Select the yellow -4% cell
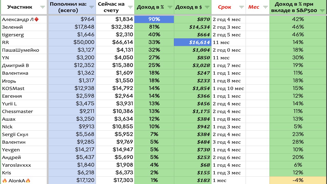This screenshot has height=184, width=327. (298, 180)
